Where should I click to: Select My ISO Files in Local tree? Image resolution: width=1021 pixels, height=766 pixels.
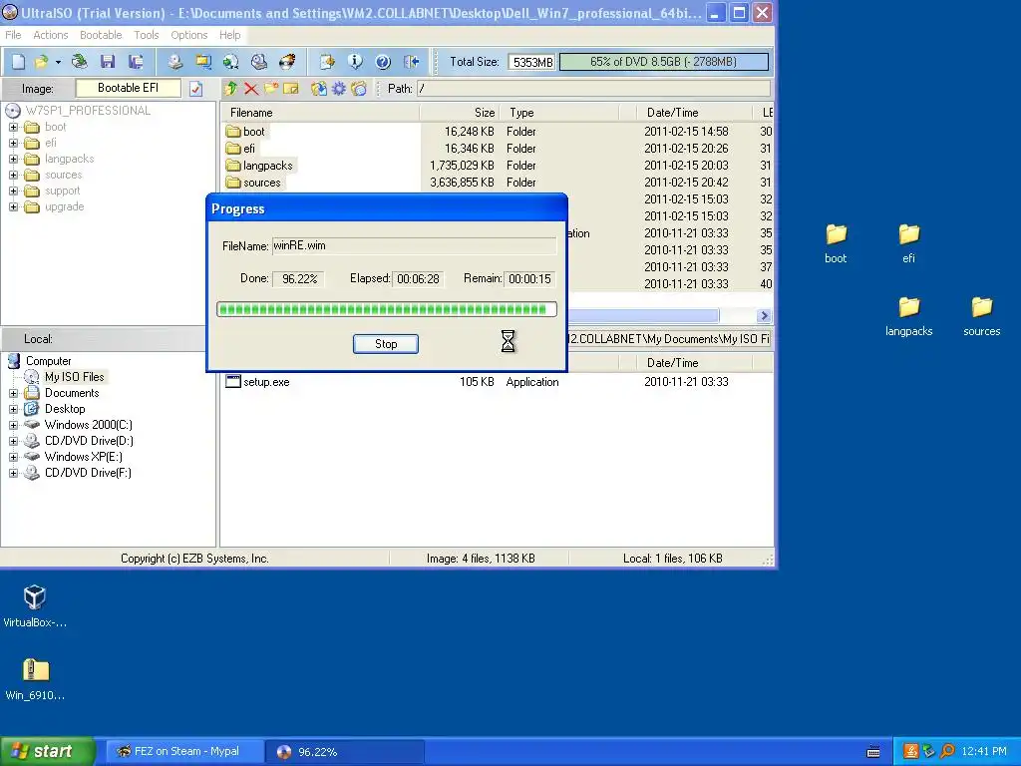pos(74,377)
